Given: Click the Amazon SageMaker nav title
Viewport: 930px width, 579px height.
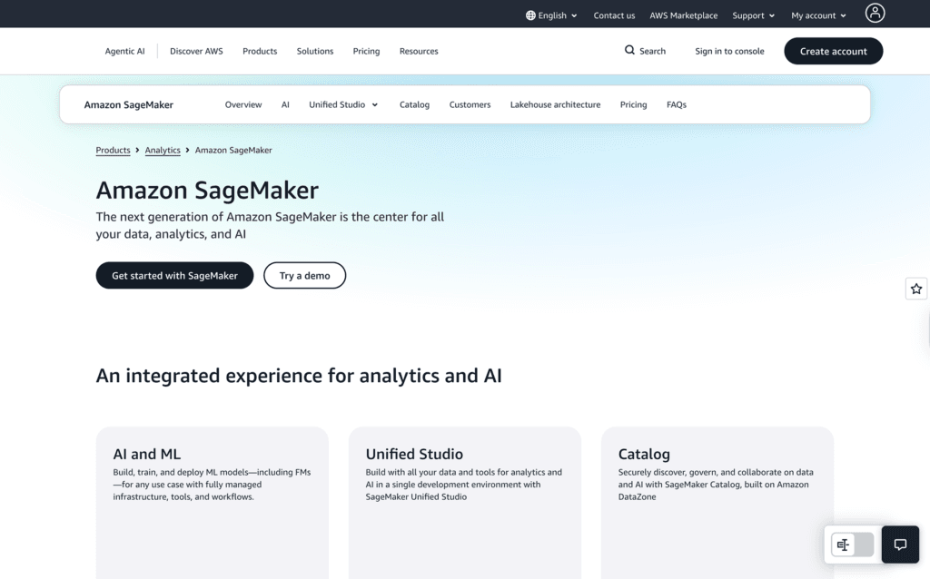Looking at the screenshot, I should click(129, 105).
